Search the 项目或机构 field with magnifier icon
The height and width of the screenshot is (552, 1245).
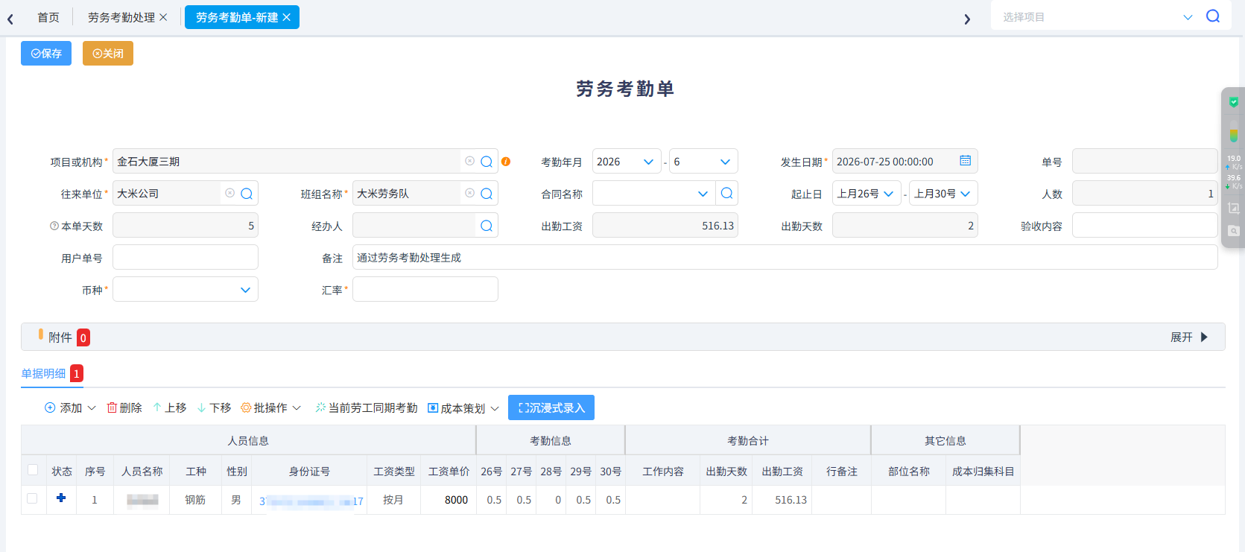(487, 162)
